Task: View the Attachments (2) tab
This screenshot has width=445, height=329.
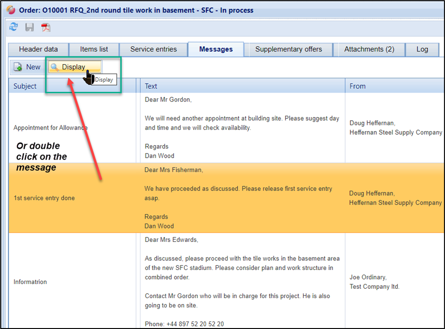Action: pyautogui.click(x=369, y=49)
